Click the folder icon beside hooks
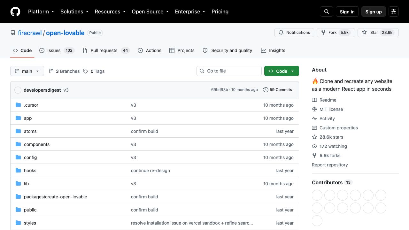The height and width of the screenshot is (230, 409). pyautogui.click(x=18, y=171)
